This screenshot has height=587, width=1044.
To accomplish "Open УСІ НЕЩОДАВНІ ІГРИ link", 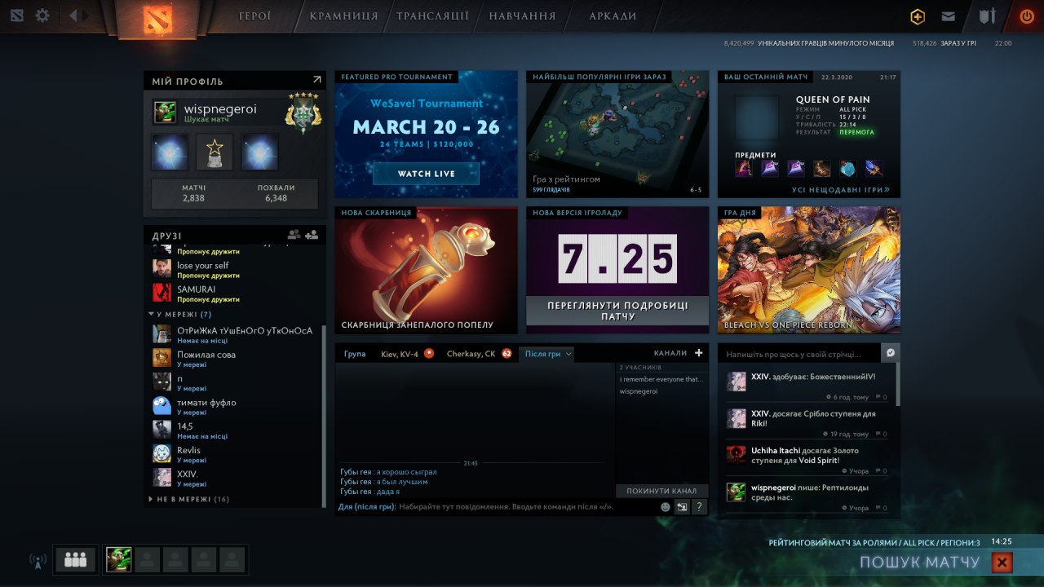I will point(840,189).
